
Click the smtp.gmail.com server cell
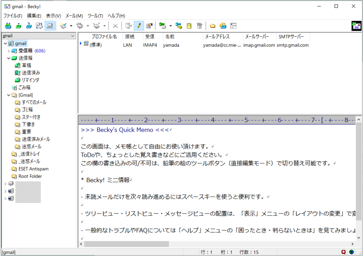pyautogui.click(x=293, y=45)
